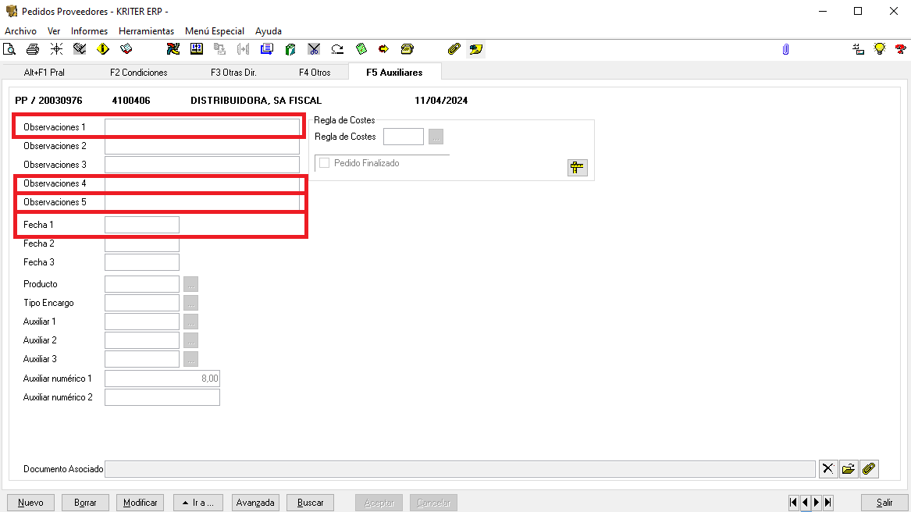Open print preview with magnifier page icon

pyautogui.click(x=9, y=49)
